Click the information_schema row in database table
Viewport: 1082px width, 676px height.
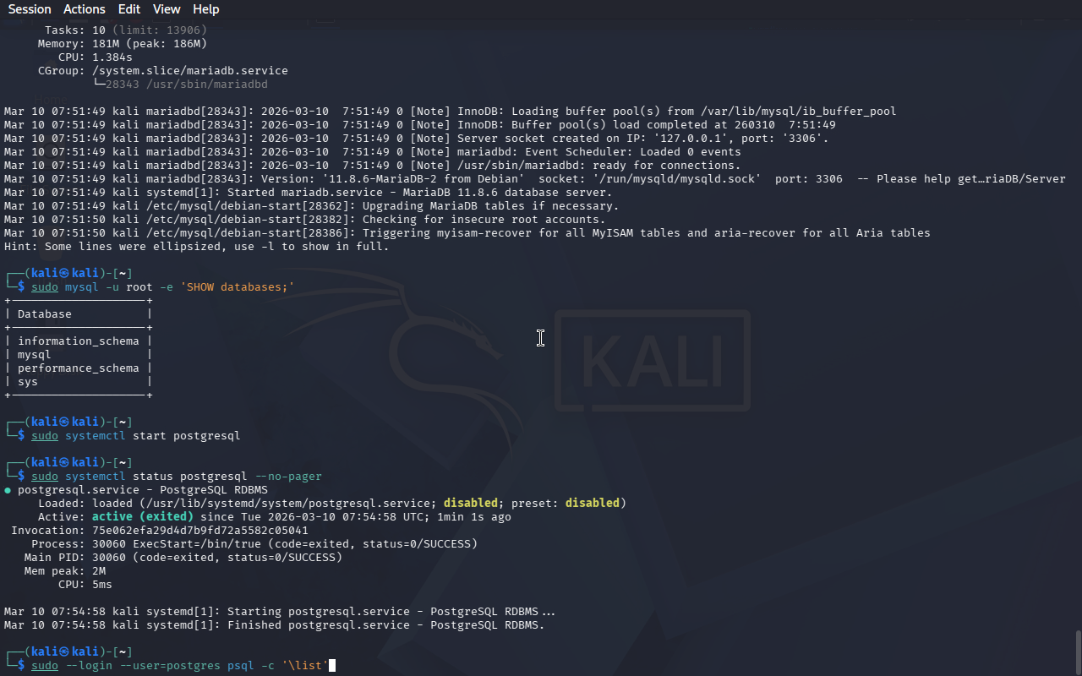pyautogui.click(x=78, y=341)
